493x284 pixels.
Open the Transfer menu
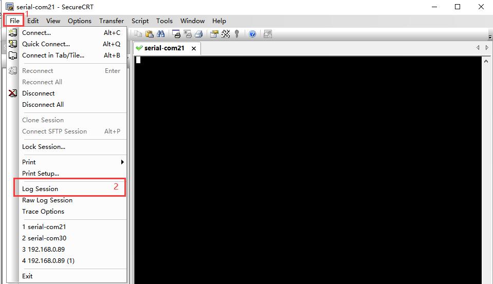(x=112, y=21)
